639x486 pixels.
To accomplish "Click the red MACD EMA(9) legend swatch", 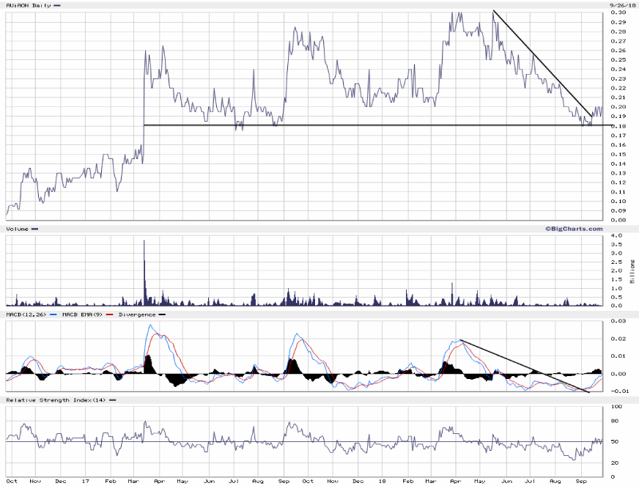I will point(110,314).
